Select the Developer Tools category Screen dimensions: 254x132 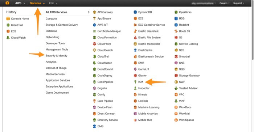pos(55,43)
